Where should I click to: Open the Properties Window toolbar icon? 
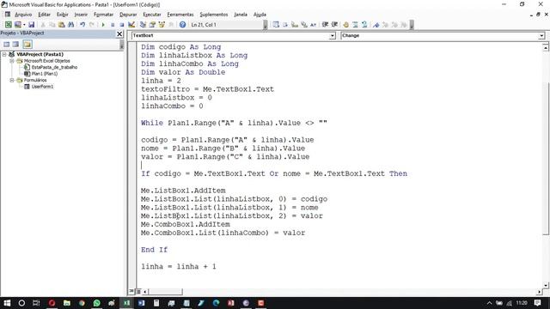click(x=152, y=25)
